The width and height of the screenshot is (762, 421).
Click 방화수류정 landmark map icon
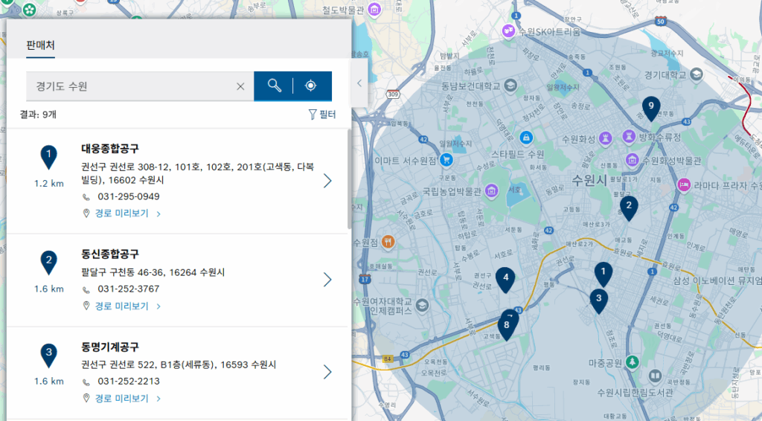(x=630, y=136)
